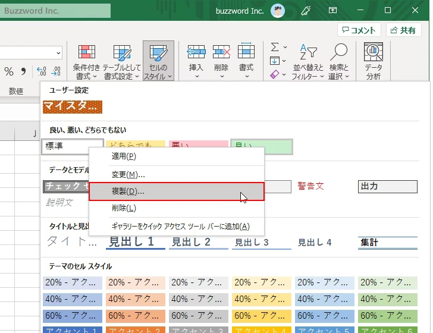Open Find & Select (検索と選択)
This screenshot has height=333, width=433.
pyautogui.click(x=338, y=61)
